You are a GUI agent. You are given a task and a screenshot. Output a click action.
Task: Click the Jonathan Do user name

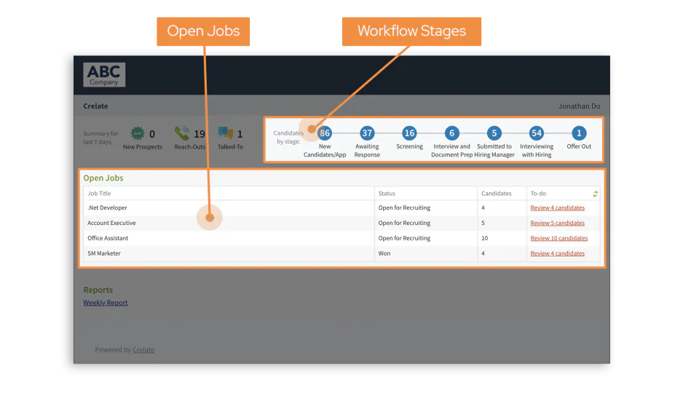[x=579, y=106]
